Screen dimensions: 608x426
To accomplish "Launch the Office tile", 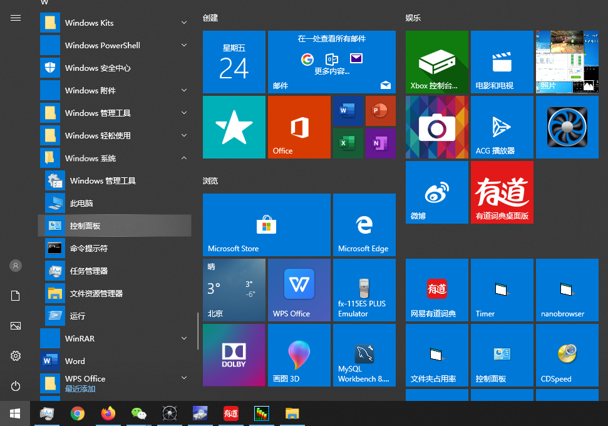I will pos(299,127).
